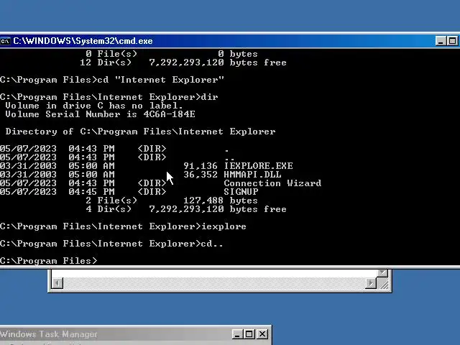This screenshot has height=345, width=460.
Task: Click the IEXPLORE.EXE file name
Action: coord(259,166)
